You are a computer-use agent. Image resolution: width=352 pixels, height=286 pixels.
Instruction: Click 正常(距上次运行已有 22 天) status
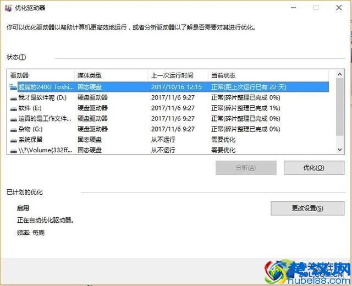tap(249, 87)
